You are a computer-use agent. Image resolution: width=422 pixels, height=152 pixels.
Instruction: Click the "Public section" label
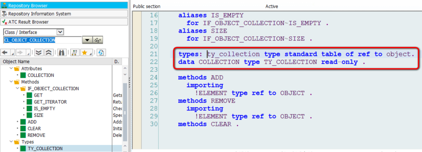point(147,6)
